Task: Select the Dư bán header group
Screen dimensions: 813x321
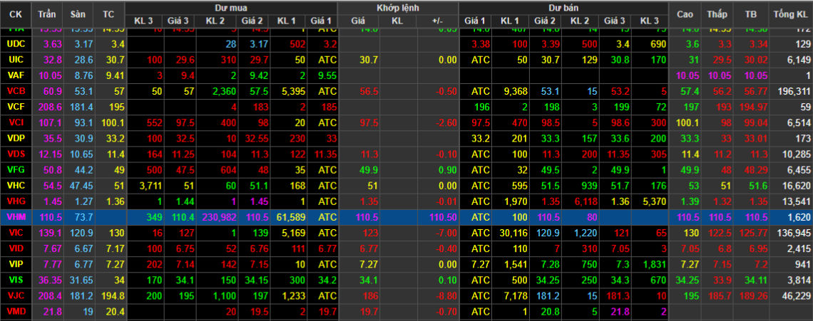Action: click(563, 7)
